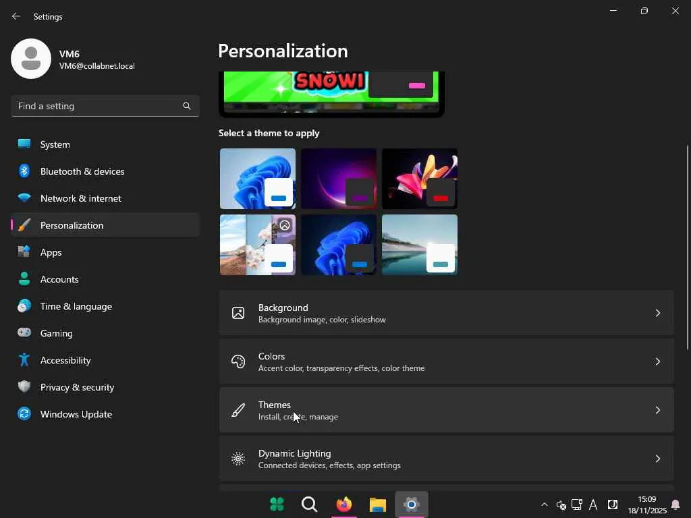
Task: Expand Background settings chevron arrow
Action: tap(657, 313)
